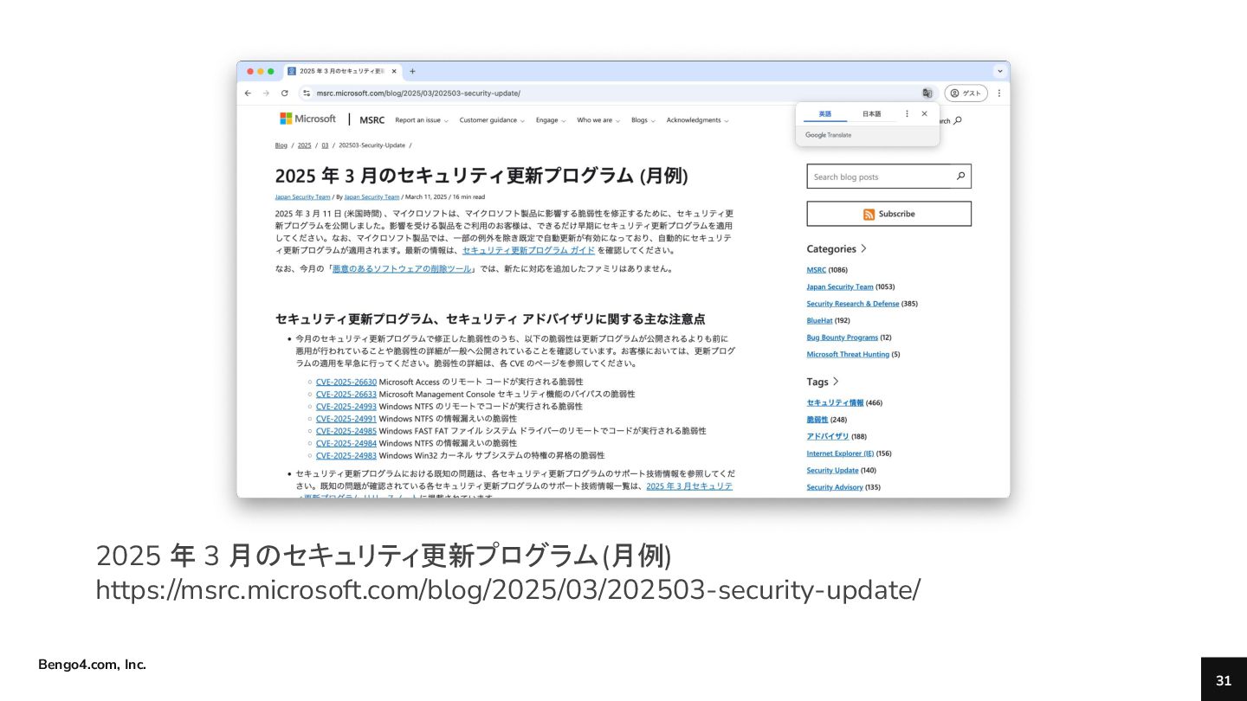Expand the Customer guidance menu
The width and height of the screenshot is (1247, 701).
(492, 120)
